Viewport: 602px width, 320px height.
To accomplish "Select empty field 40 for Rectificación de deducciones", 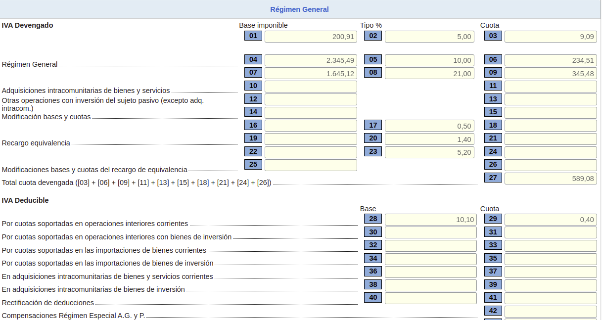I will (430, 298).
